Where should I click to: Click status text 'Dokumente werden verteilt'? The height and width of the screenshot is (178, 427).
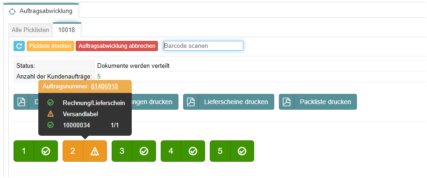pyautogui.click(x=134, y=66)
